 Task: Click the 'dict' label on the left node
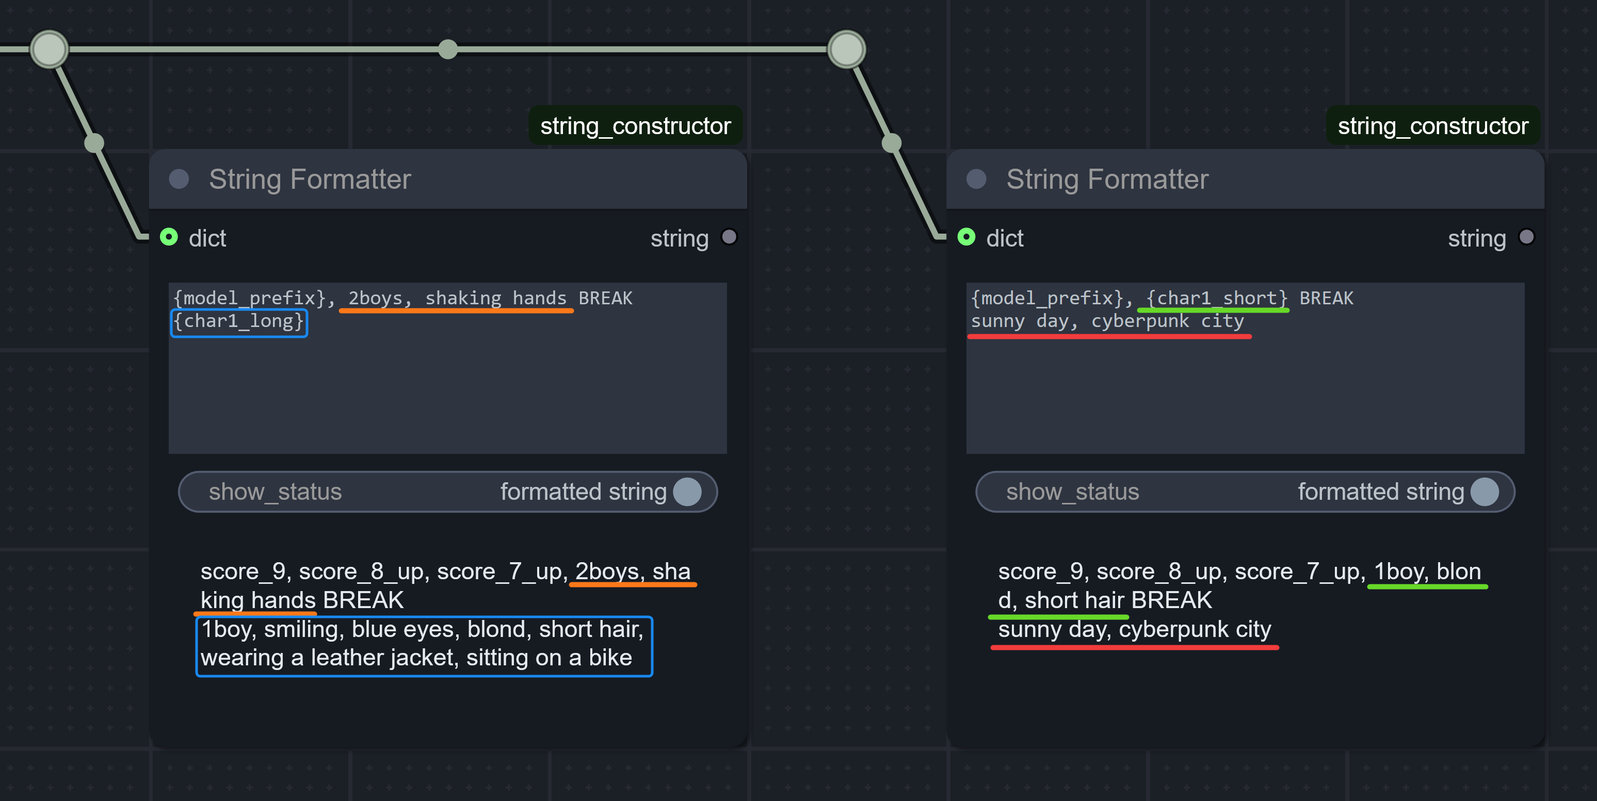(x=207, y=238)
